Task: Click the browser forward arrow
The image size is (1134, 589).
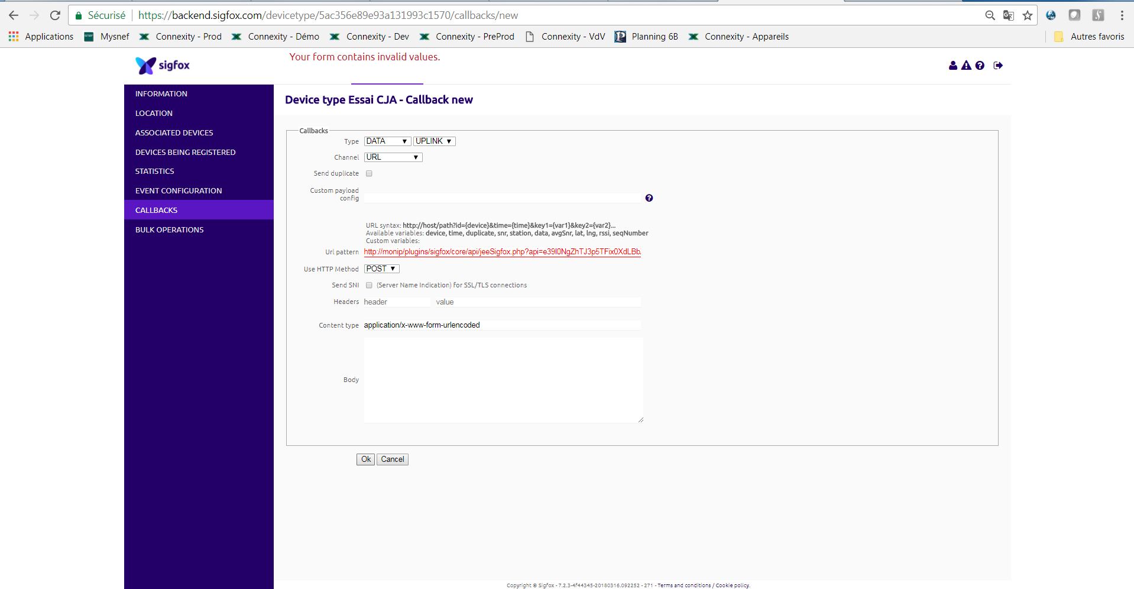Action: tap(34, 15)
